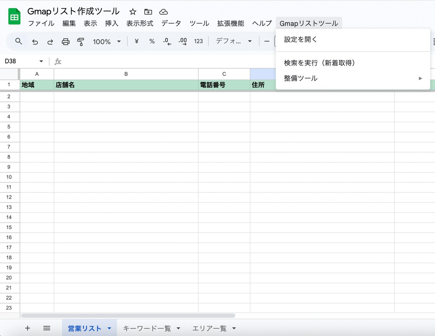435x336 pixels.
Task: Check the cloud save status icon
Action: tap(163, 12)
